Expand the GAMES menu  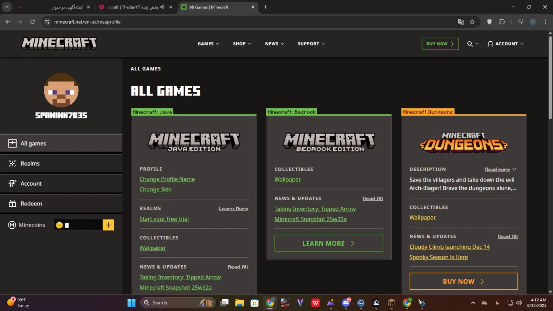[x=209, y=44]
